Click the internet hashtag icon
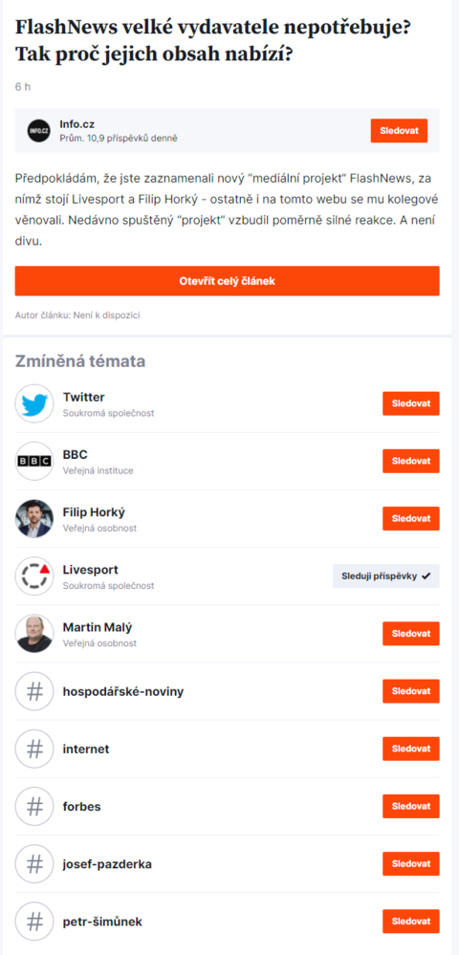This screenshot has width=459, height=955. (34, 749)
